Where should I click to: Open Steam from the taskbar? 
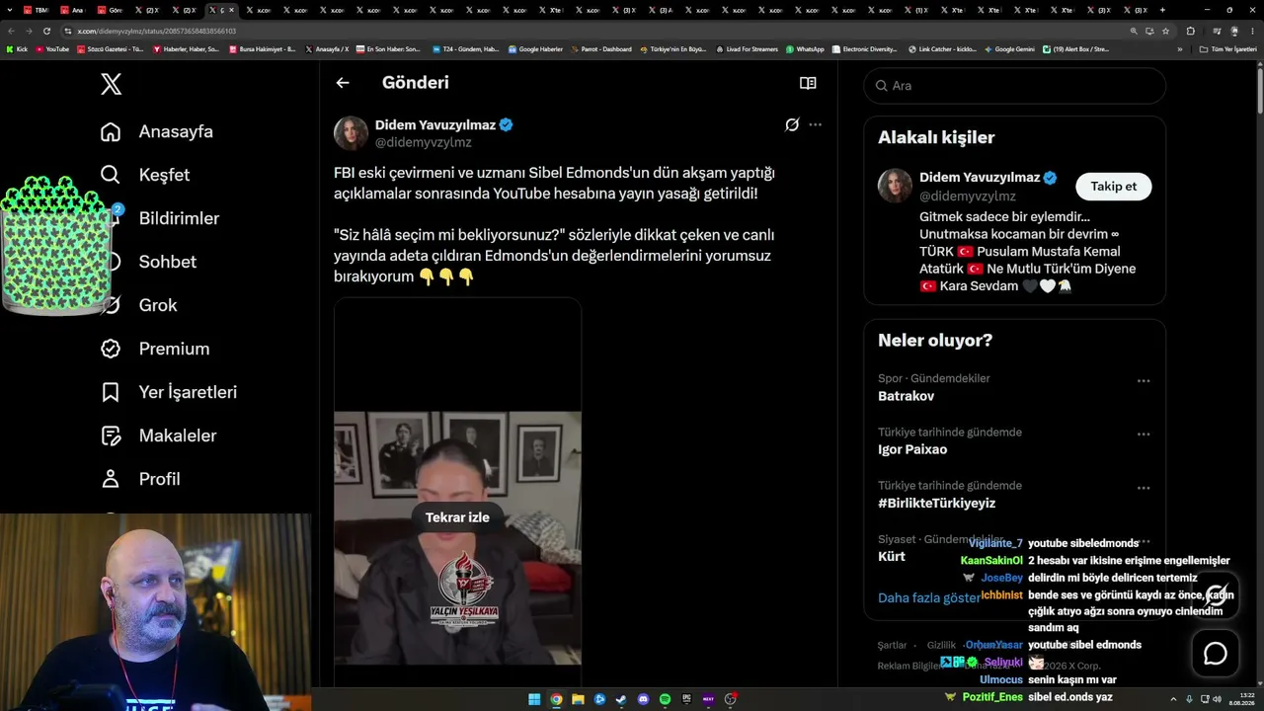tap(621, 699)
